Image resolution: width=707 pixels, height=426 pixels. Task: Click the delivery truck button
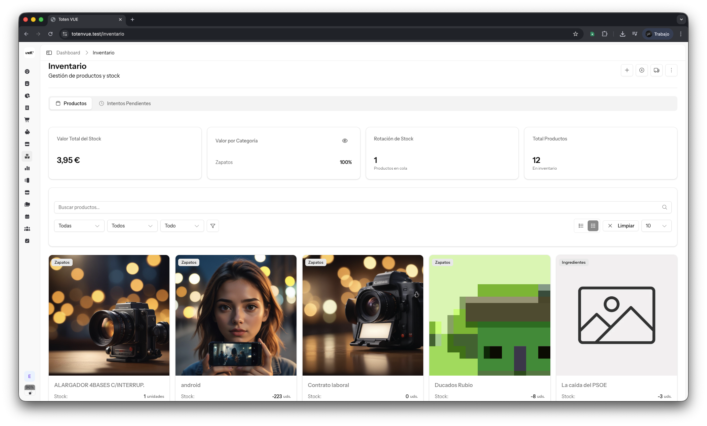(657, 70)
